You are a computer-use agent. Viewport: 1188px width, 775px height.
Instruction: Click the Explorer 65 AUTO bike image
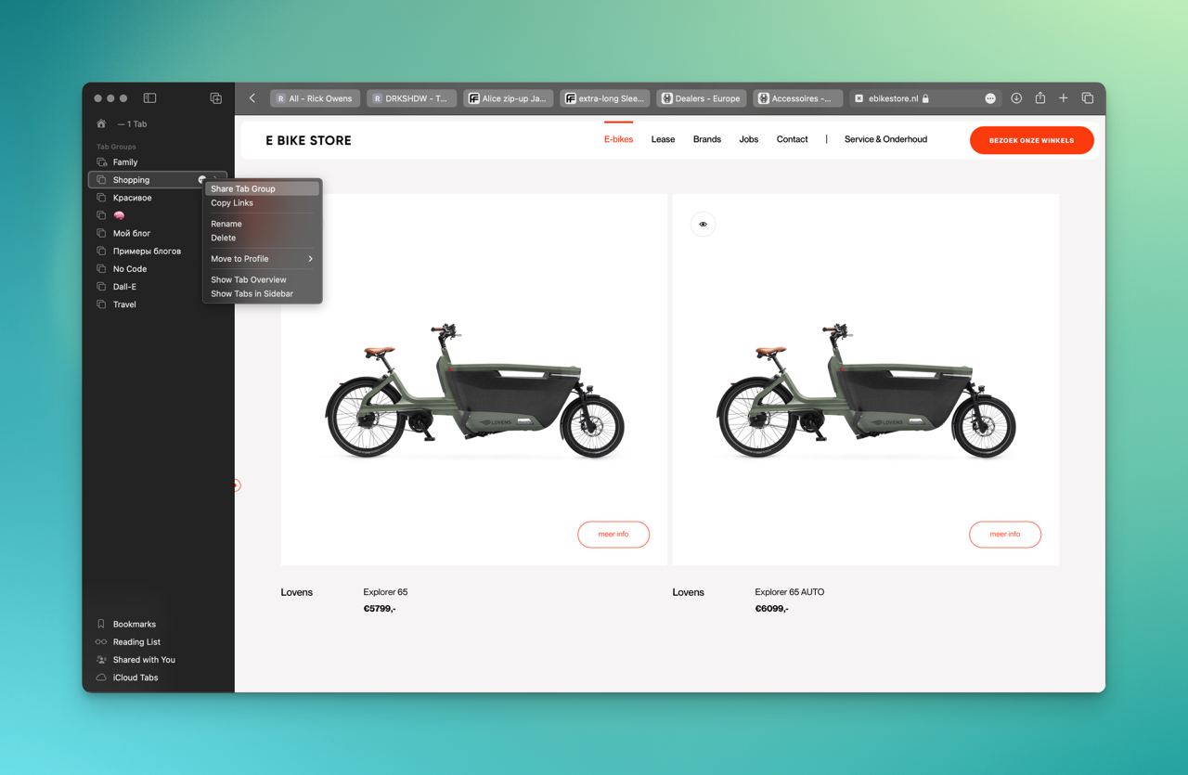(866, 391)
